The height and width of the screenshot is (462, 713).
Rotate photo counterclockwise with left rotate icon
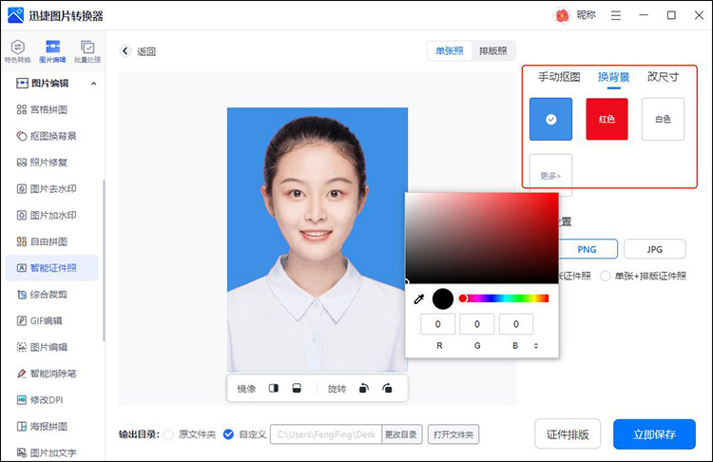(364, 388)
